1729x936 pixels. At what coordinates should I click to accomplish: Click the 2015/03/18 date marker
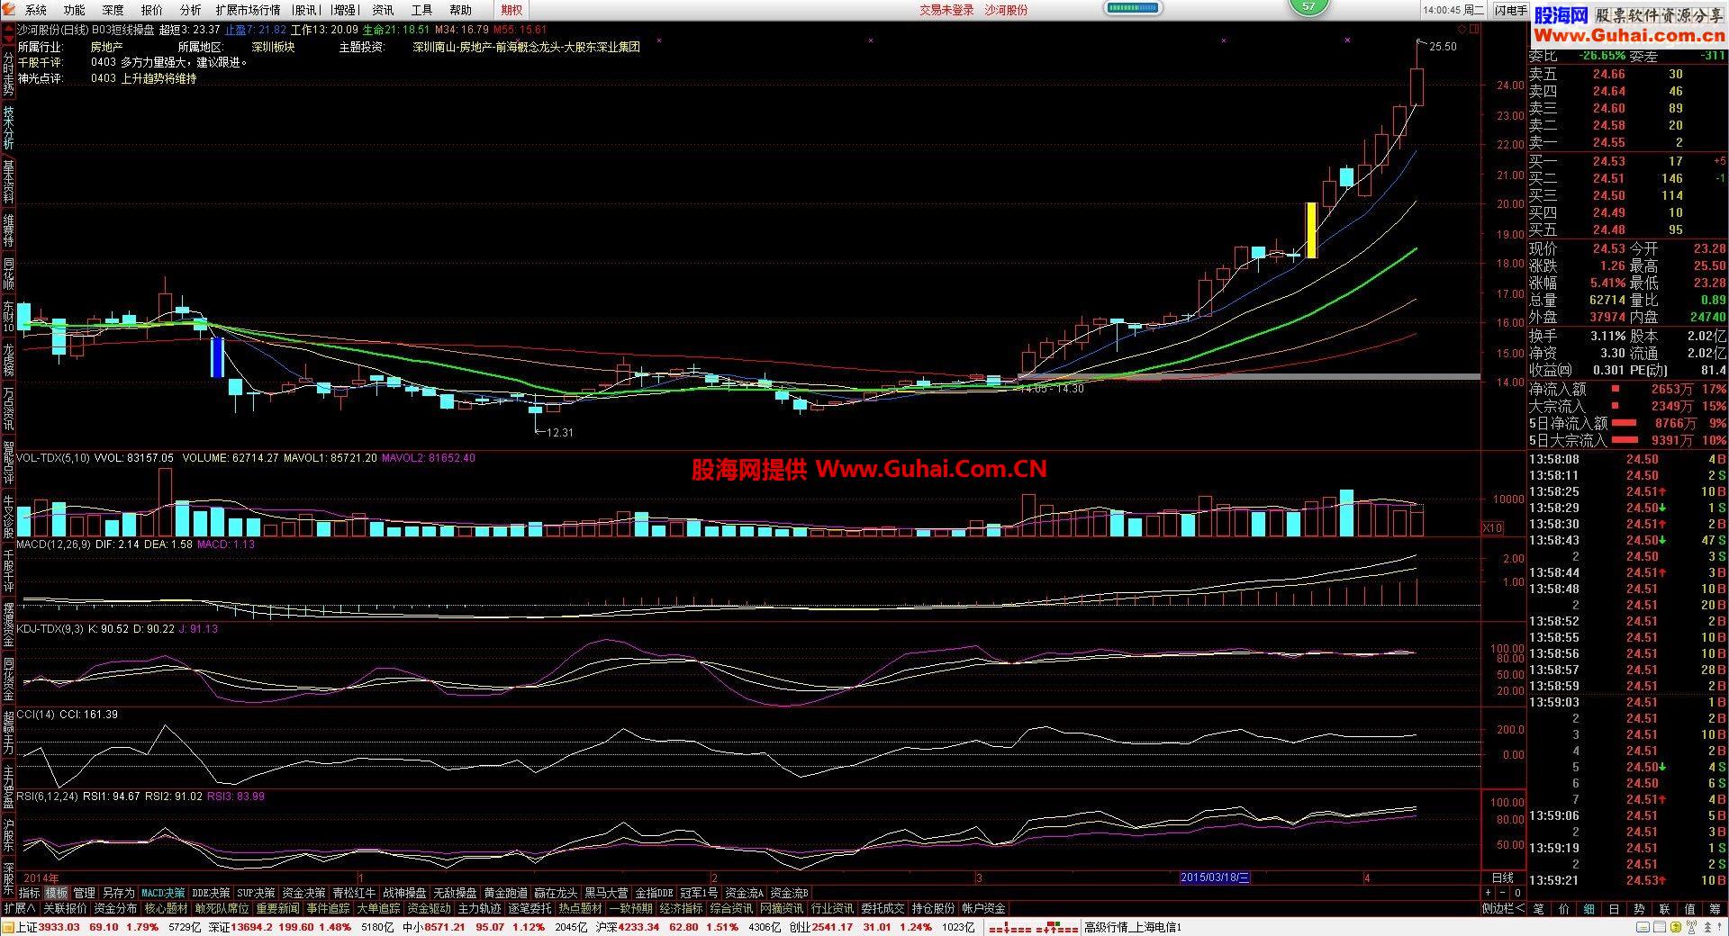pyautogui.click(x=1215, y=877)
